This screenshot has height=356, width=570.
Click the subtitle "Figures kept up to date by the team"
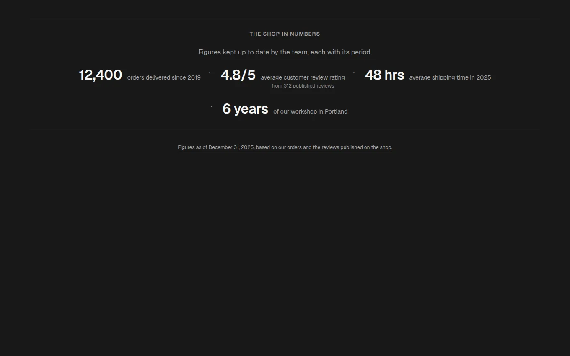tap(285, 52)
